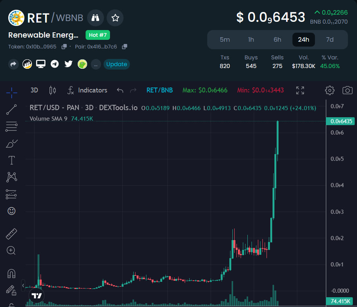Redo the chart action
This screenshot has height=307, width=357.
[x=133, y=90]
